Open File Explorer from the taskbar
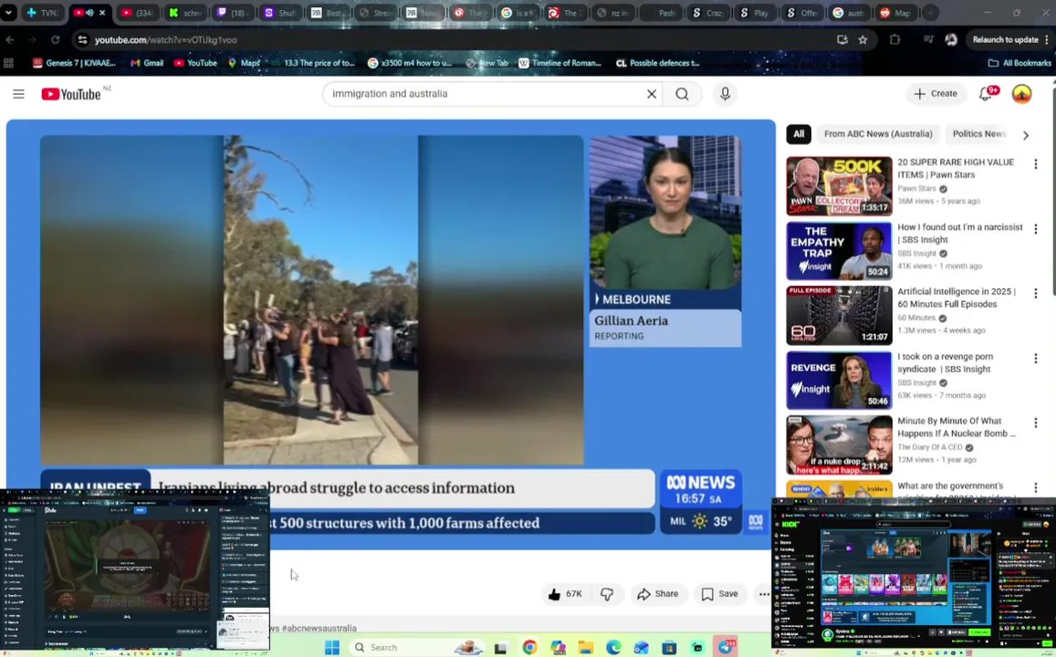Screen dimensions: 1056x657 tap(585, 648)
